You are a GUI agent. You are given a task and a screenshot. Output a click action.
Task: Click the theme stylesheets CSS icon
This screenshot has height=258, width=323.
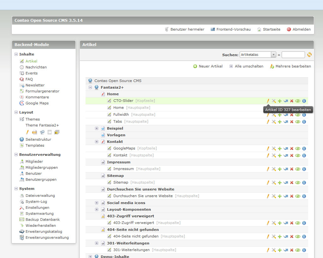pos(34,132)
